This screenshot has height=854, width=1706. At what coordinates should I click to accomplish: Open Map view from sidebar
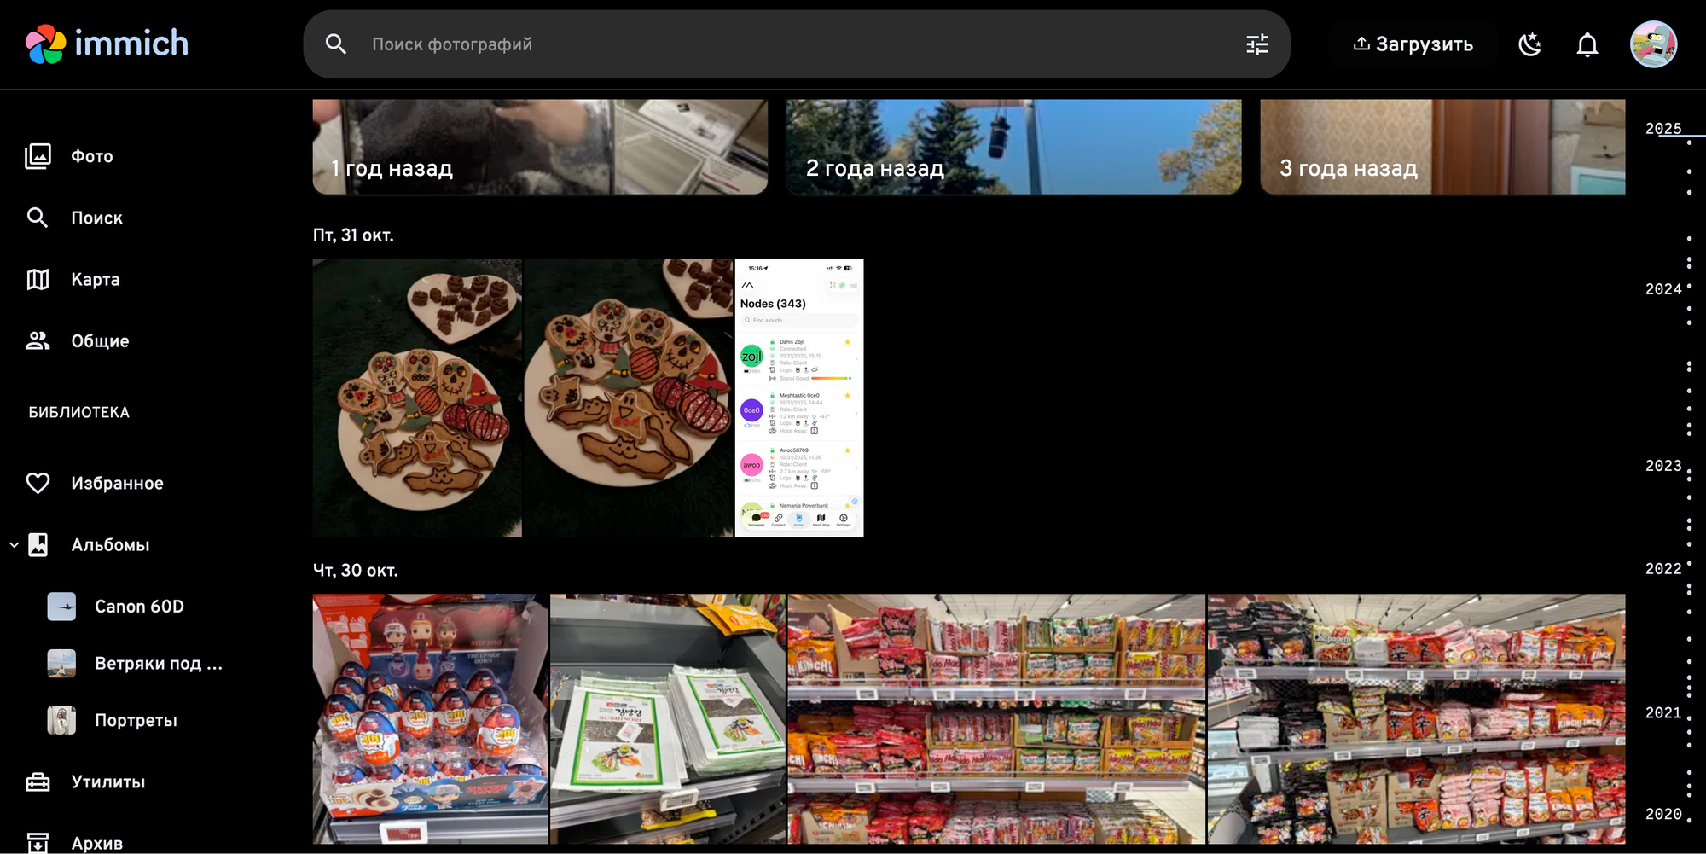pyautogui.click(x=95, y=280)
